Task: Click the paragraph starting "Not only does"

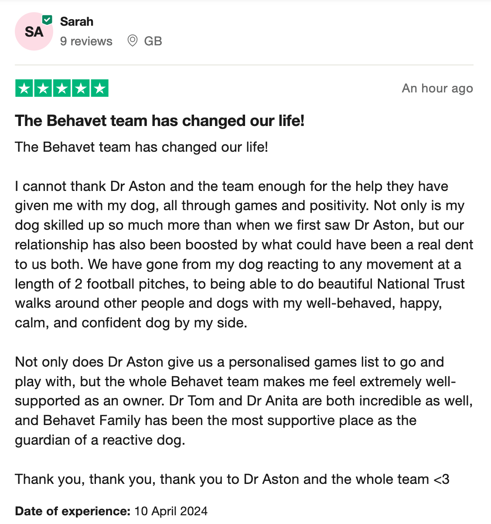Action: coord(243,401)
